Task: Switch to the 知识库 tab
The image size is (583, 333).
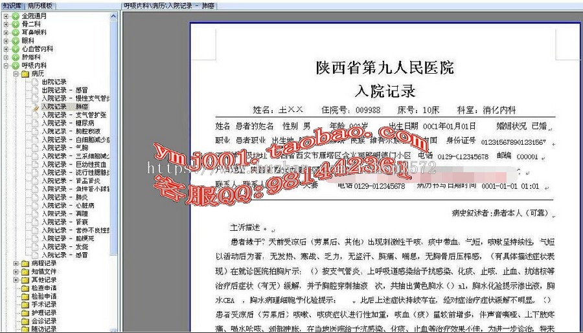Action: click(x=12, y=6)
